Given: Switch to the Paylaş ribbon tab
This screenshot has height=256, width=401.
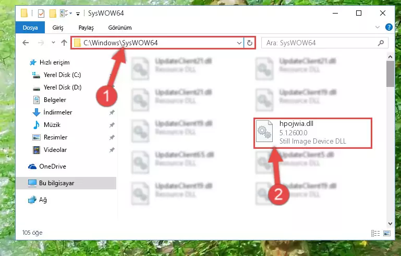Looking at the screenshot, I should coord(86,28).
